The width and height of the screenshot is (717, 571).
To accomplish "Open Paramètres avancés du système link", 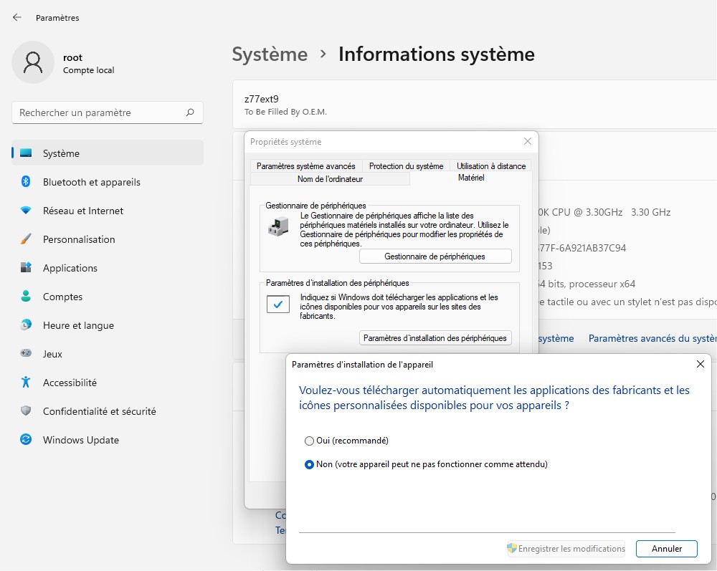I will coord(652,338).
